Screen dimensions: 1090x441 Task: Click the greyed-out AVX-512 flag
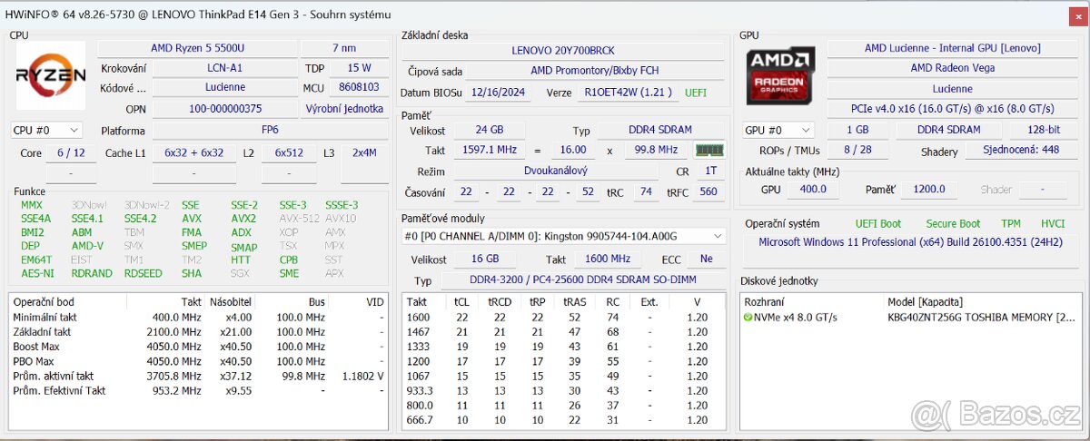[x=299, y=219]
